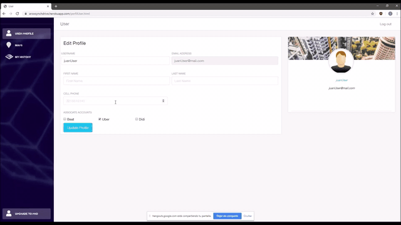Go back using browser back arrow
This screenshot has height=225, width=401.
click(4, 14)
